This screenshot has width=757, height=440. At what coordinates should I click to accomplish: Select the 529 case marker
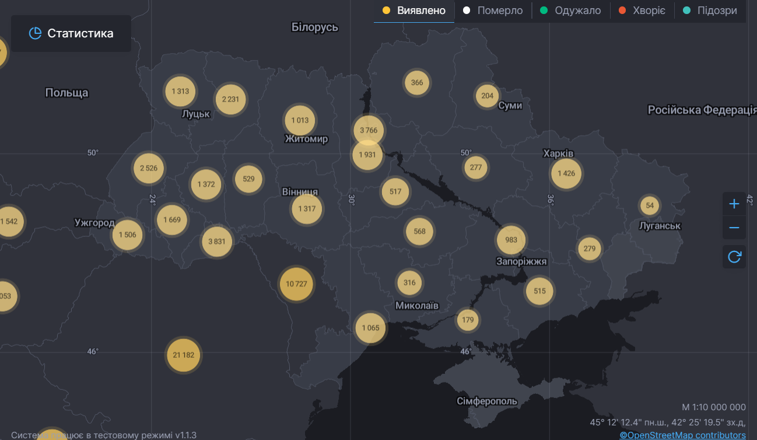point(248,179)
